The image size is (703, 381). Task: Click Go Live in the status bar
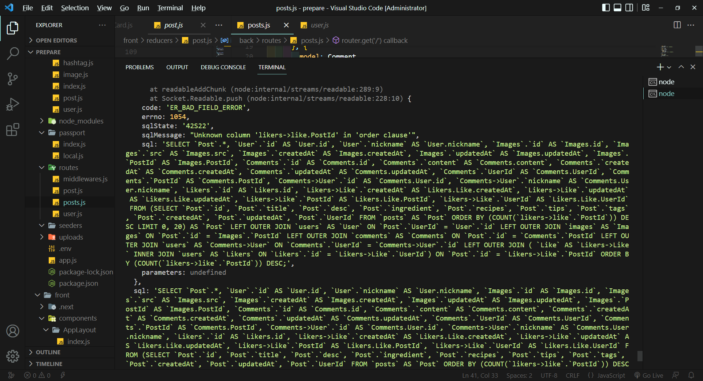(x=649, y=375)
